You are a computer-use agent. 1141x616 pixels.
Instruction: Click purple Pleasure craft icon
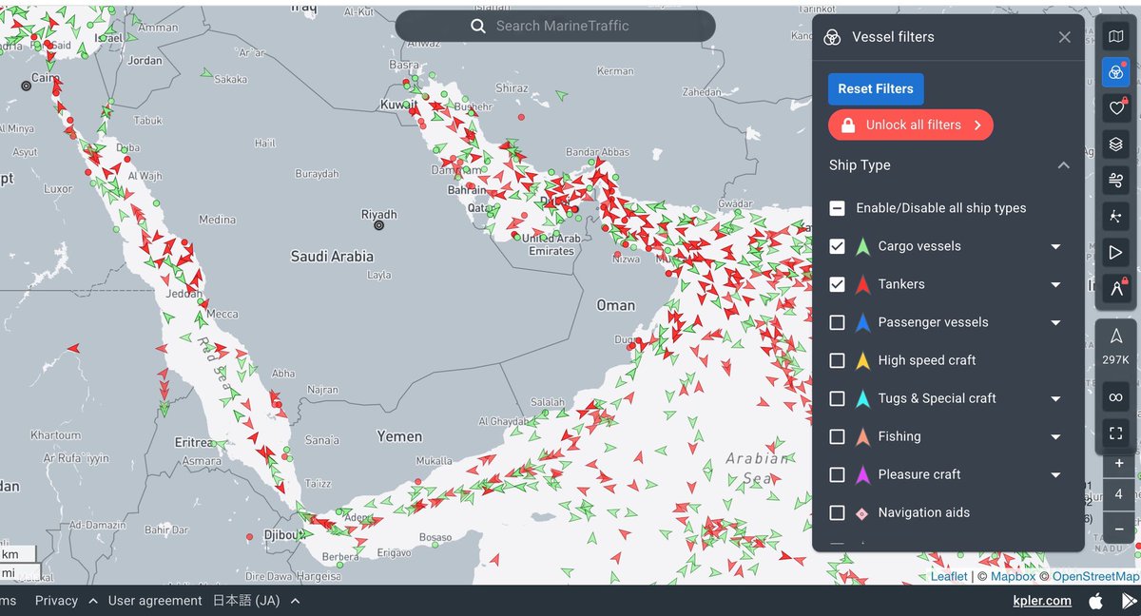click(862, 474)
